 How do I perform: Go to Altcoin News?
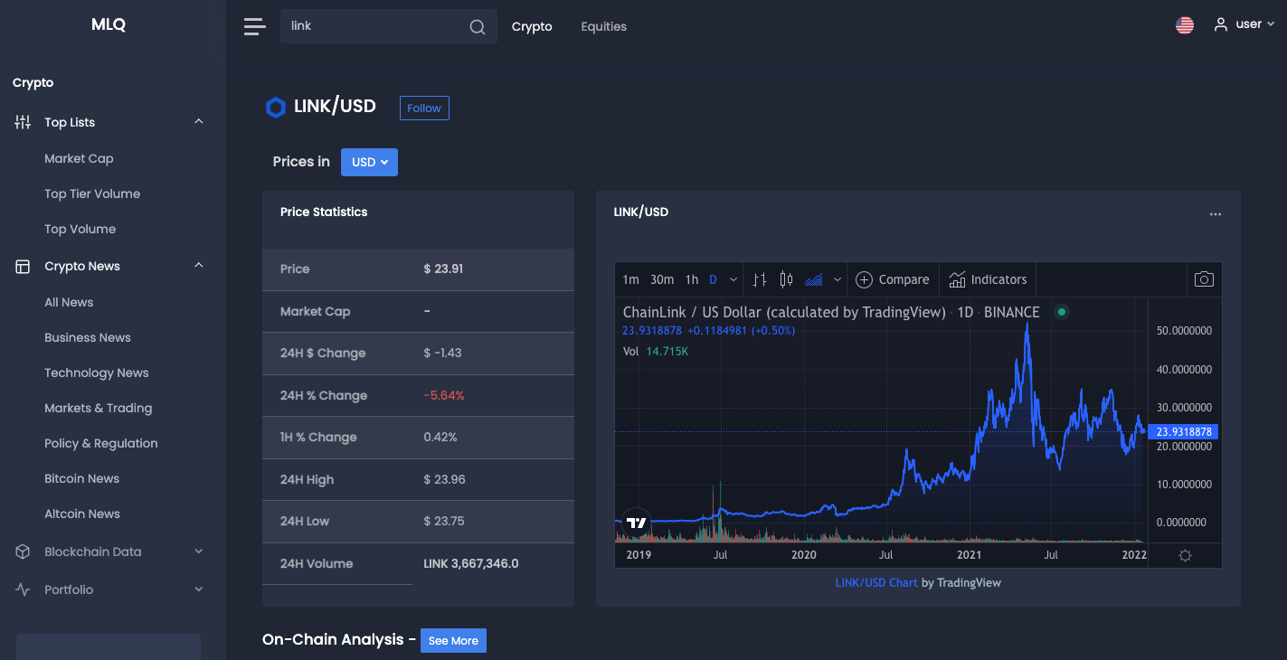82,514
